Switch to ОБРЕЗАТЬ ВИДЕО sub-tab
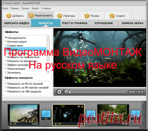The height and width of the screenshot is (131, 148). [x=16, y=23]
